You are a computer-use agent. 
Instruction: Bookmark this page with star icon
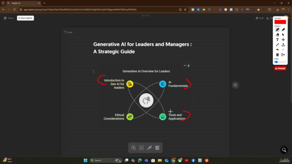pyautogui.click(x=185, y=10)
